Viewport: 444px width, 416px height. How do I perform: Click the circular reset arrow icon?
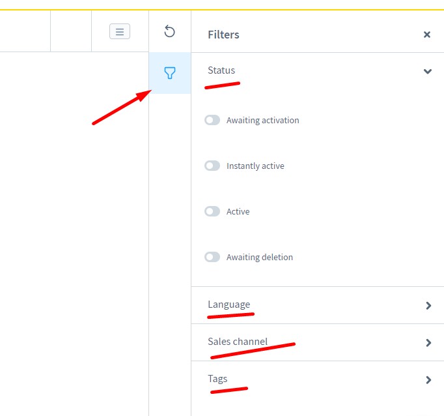click(x=170, y=31)
